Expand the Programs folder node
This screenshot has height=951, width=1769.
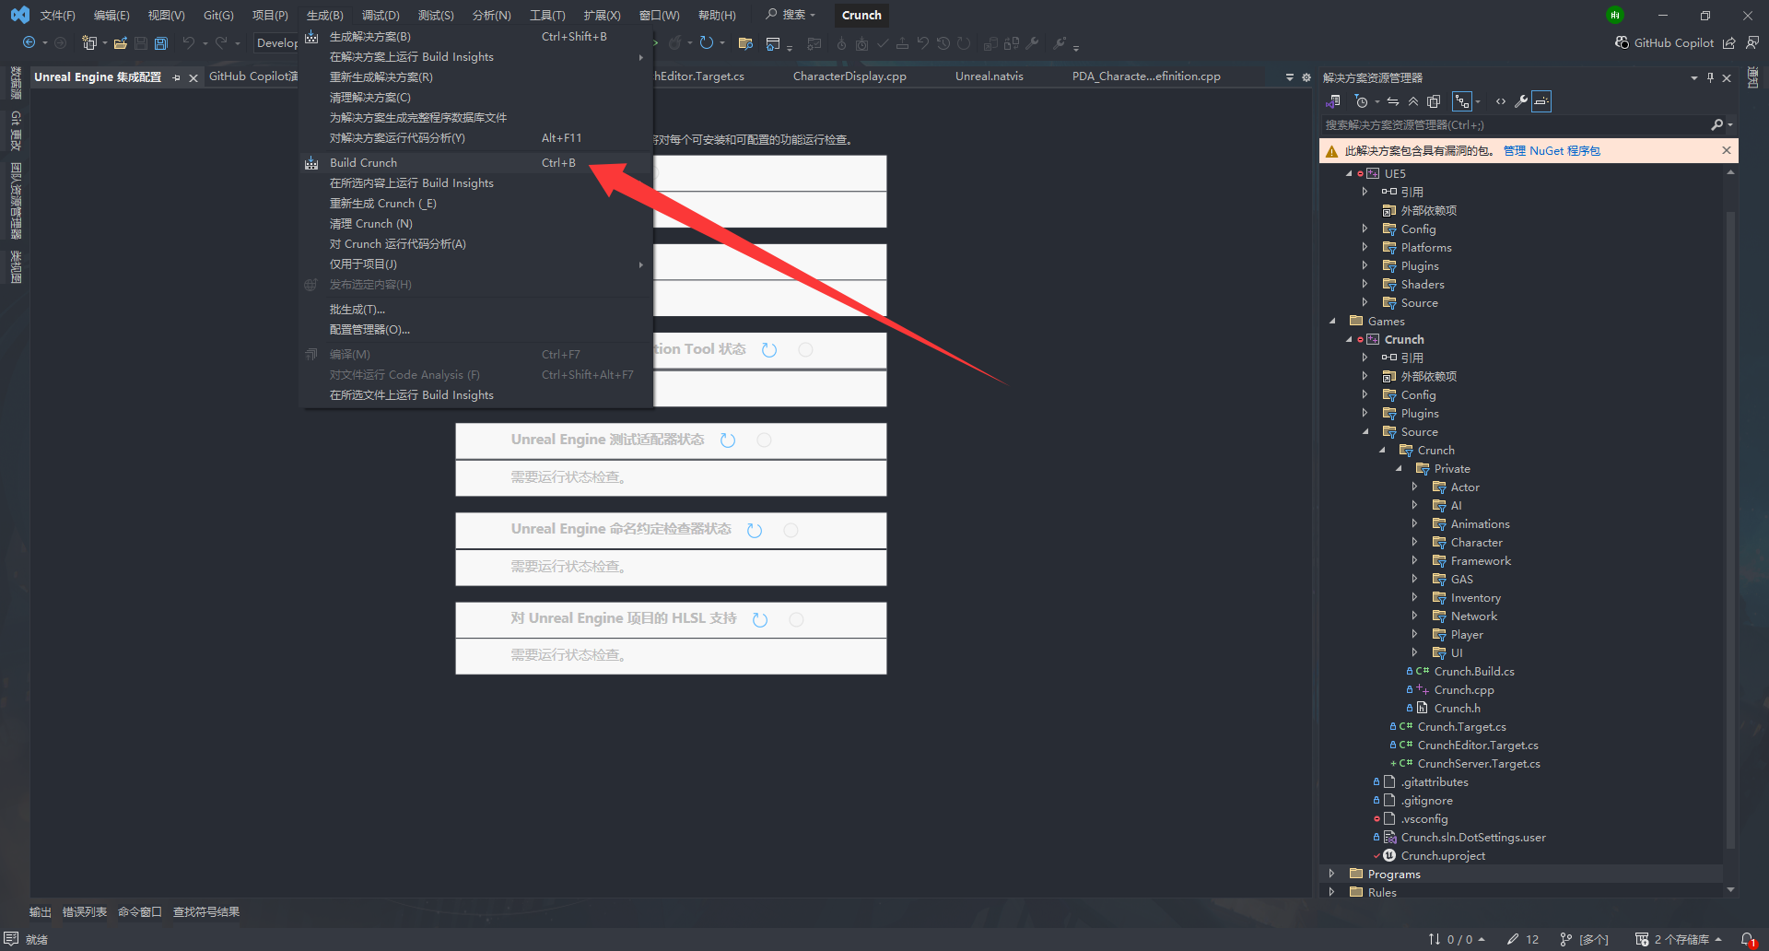pos(1331,874)
